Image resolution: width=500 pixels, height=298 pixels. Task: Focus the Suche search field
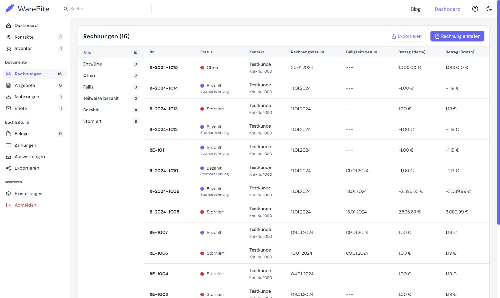pos(106,9)
